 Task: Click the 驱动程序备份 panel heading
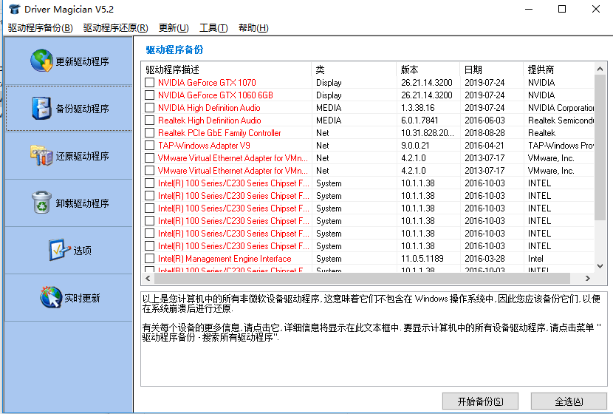(x=174, y=50)
